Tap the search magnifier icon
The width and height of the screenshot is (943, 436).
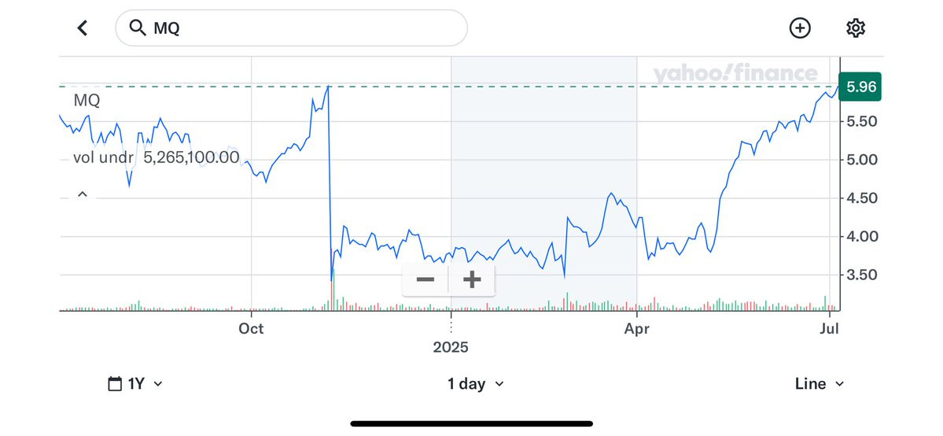click(138, 28)
